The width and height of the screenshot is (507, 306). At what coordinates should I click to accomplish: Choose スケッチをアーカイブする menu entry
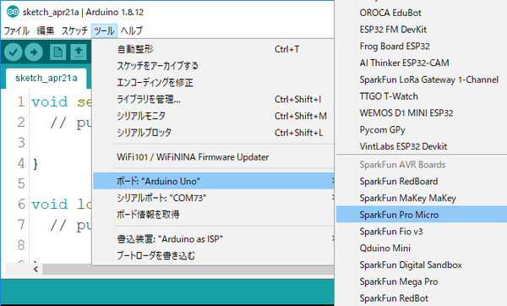click(214, 66)
